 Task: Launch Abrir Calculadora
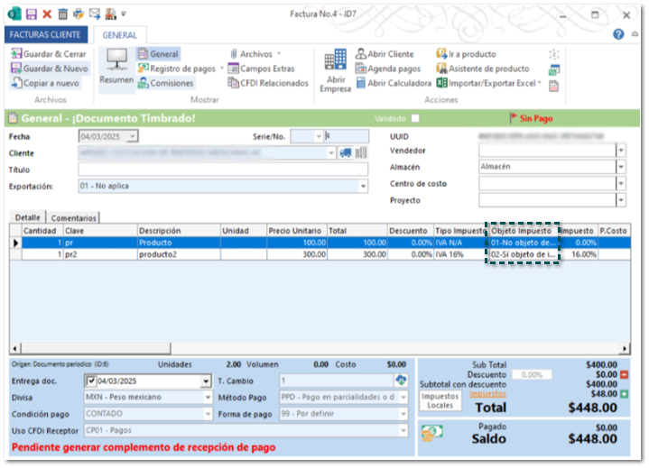(393, 83)
